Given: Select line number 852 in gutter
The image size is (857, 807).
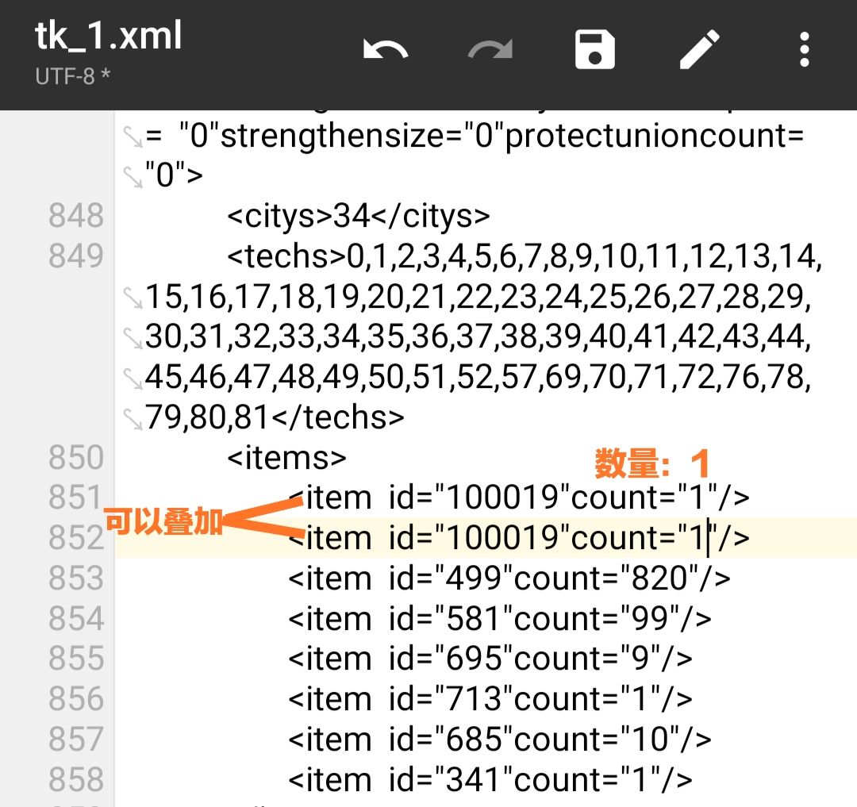Looking at the screenshot, I should [x=76, y=538].
